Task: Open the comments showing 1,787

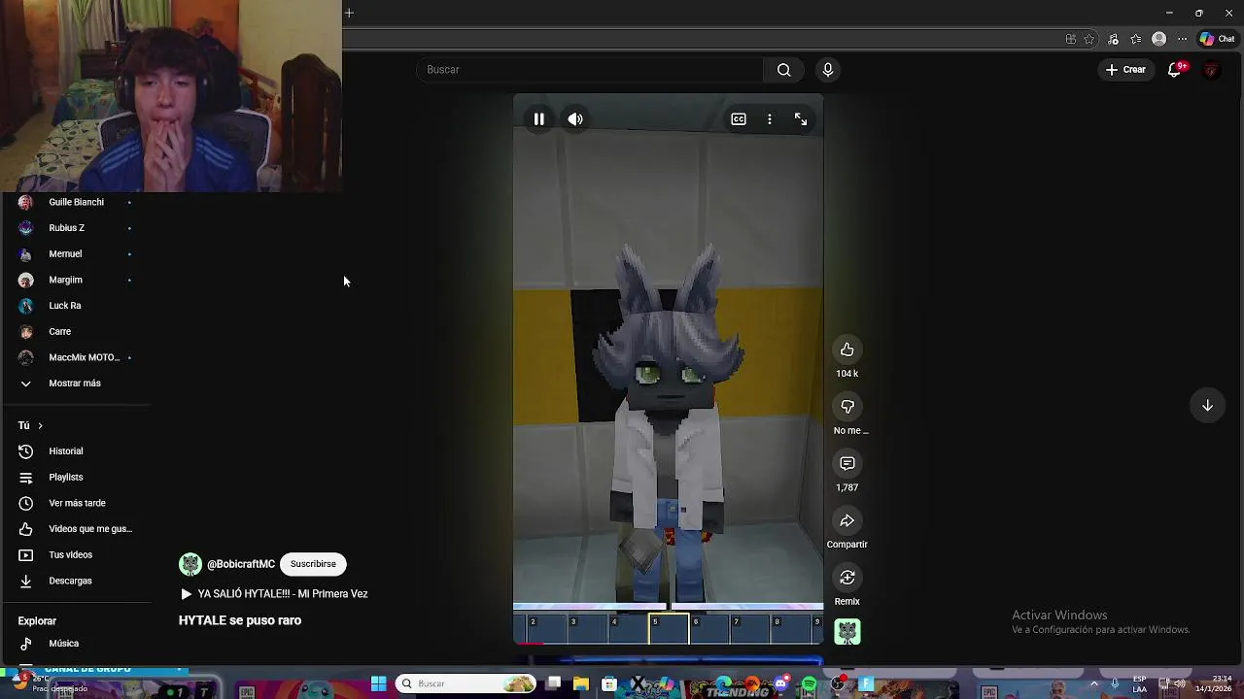Action: click(x=847, y=464)
